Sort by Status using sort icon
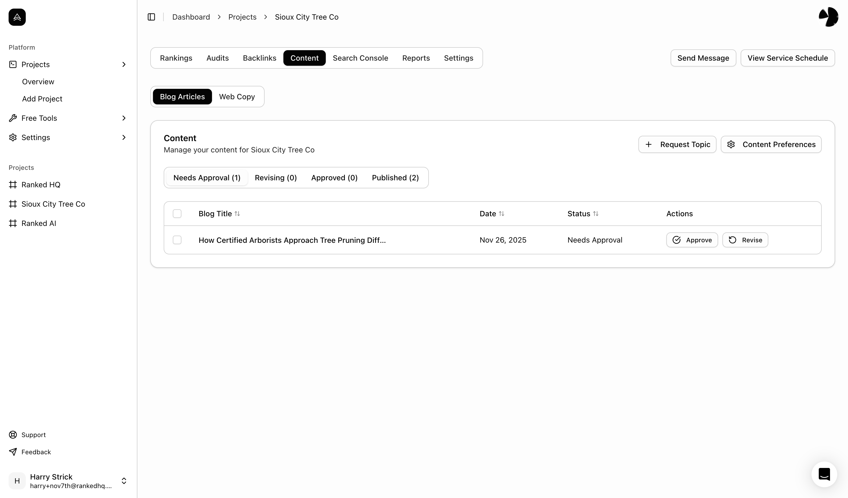848x498 pixels. 596,214
